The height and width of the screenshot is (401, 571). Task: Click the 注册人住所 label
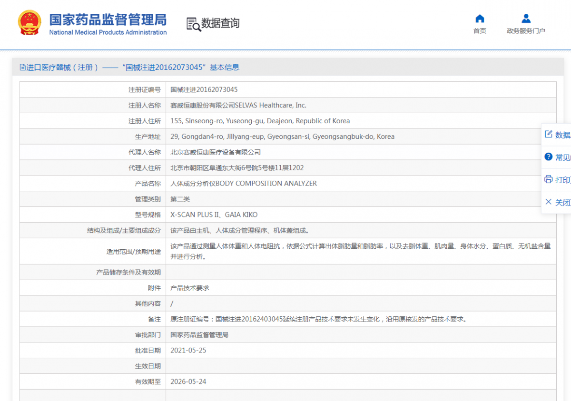click(145, 121)
